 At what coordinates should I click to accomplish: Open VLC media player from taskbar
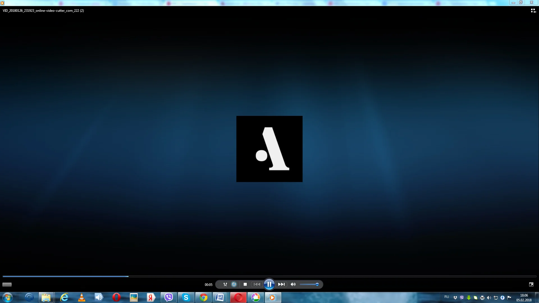(x=82, y=297)
